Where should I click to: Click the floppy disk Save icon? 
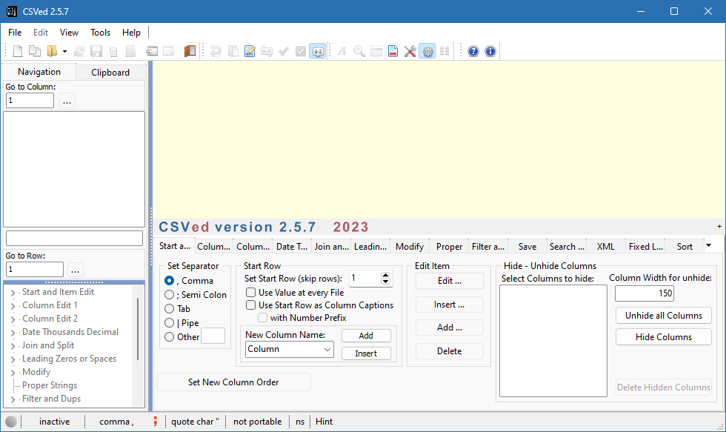coord(96,51)
